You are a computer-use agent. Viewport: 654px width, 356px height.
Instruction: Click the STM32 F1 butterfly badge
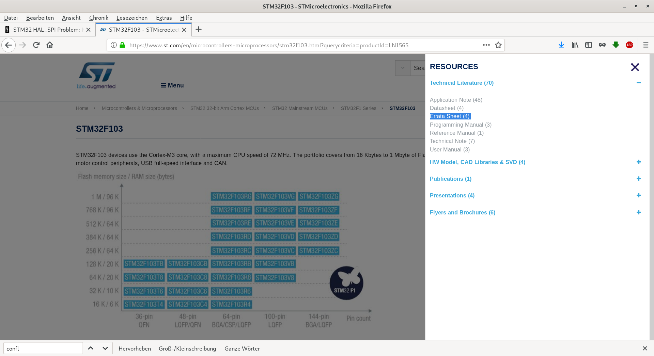[x=346, y=283]
